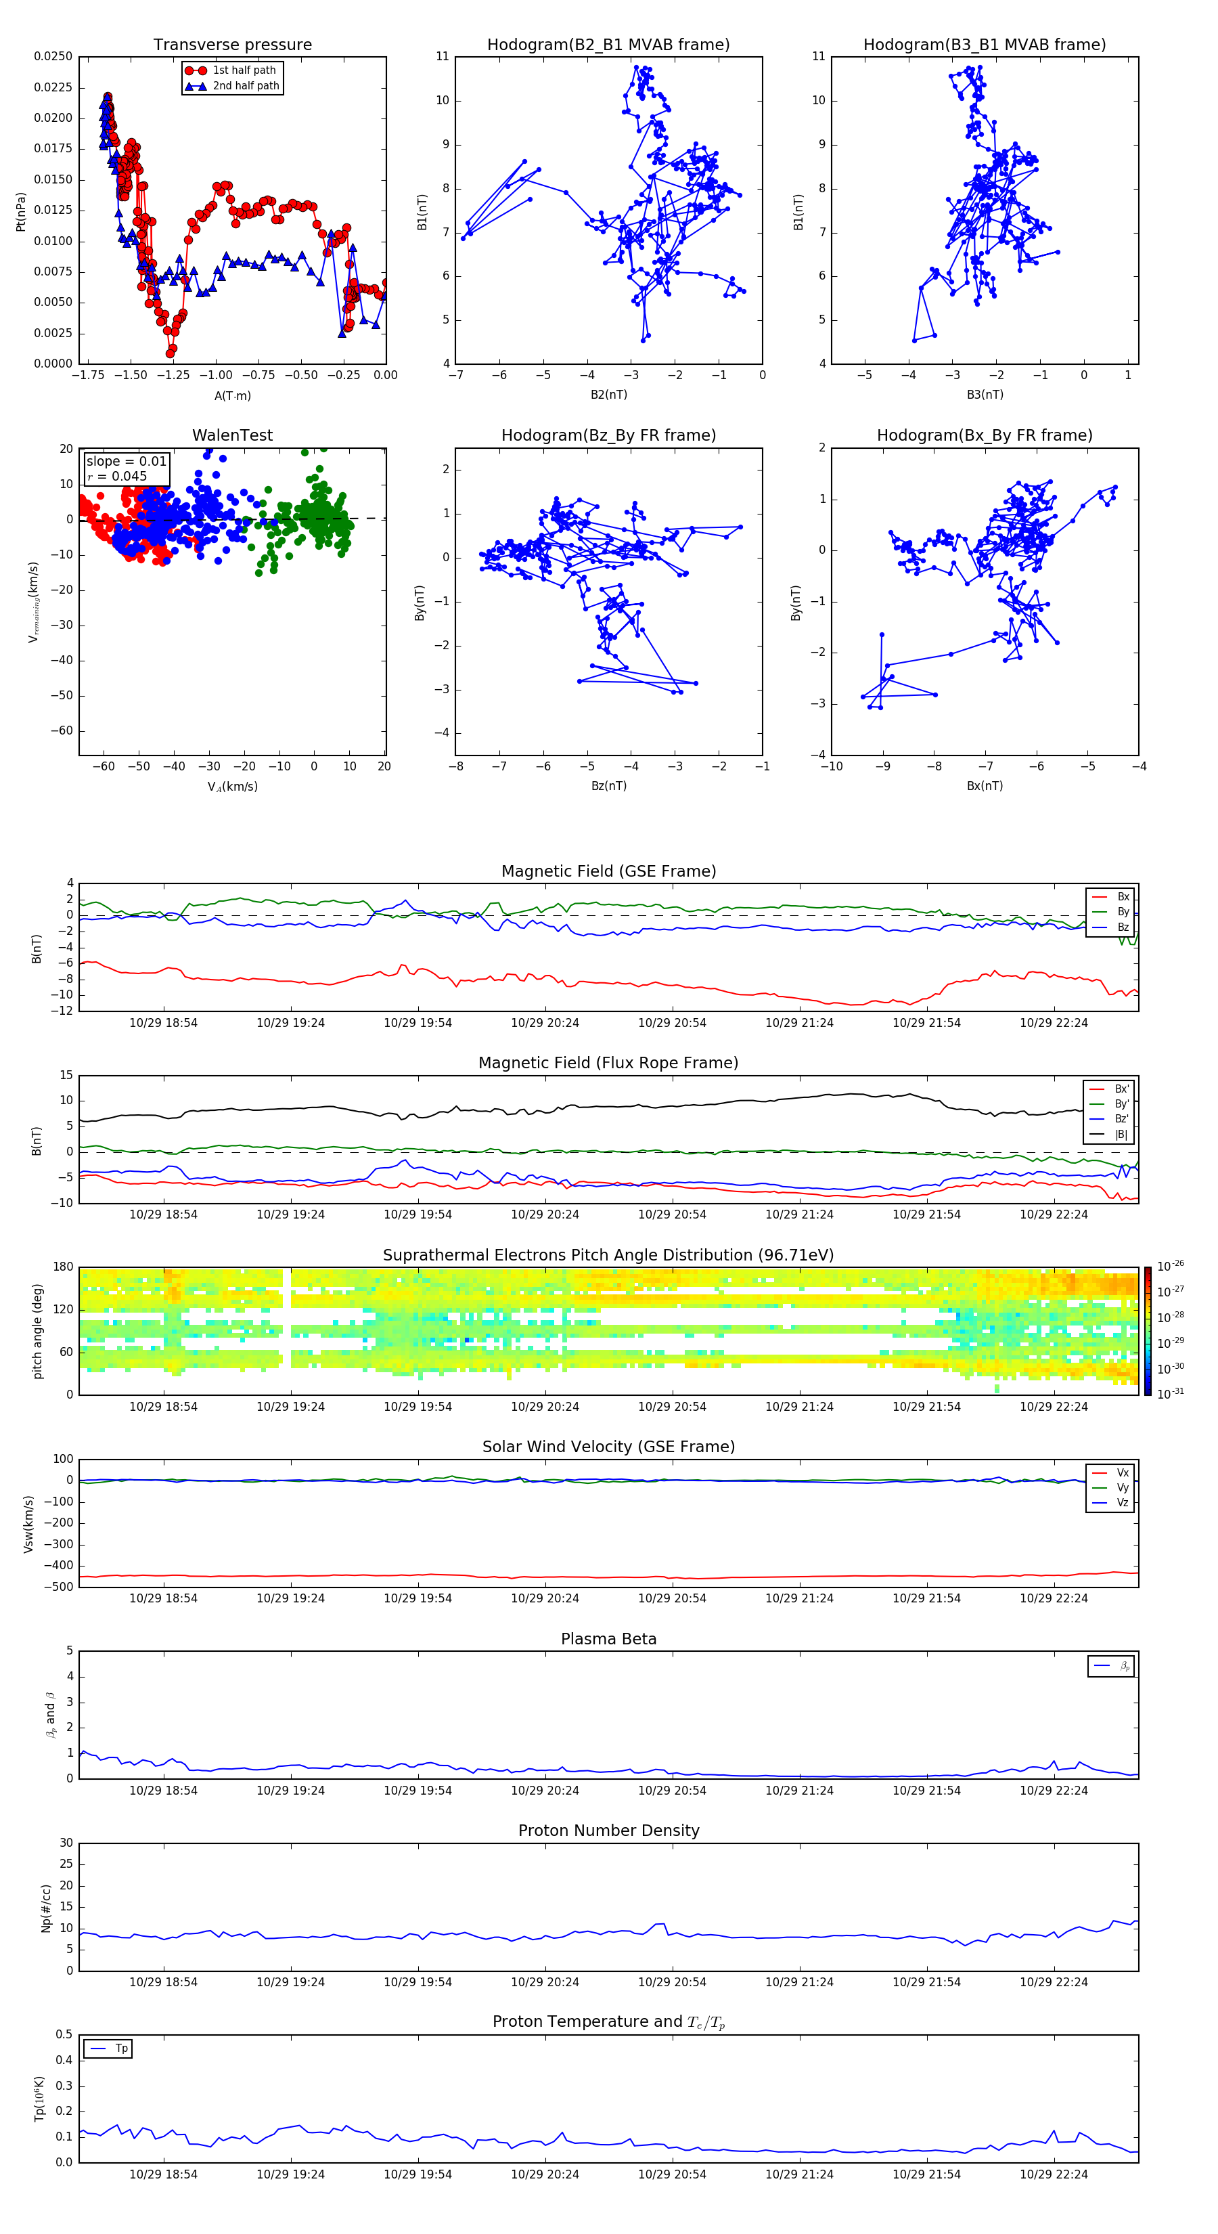
Task: Select the '|B|' legend entry
Action: click(1109, 1135)
